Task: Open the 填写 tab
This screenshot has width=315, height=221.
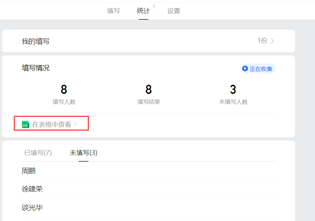Action: tap(113, 11)
